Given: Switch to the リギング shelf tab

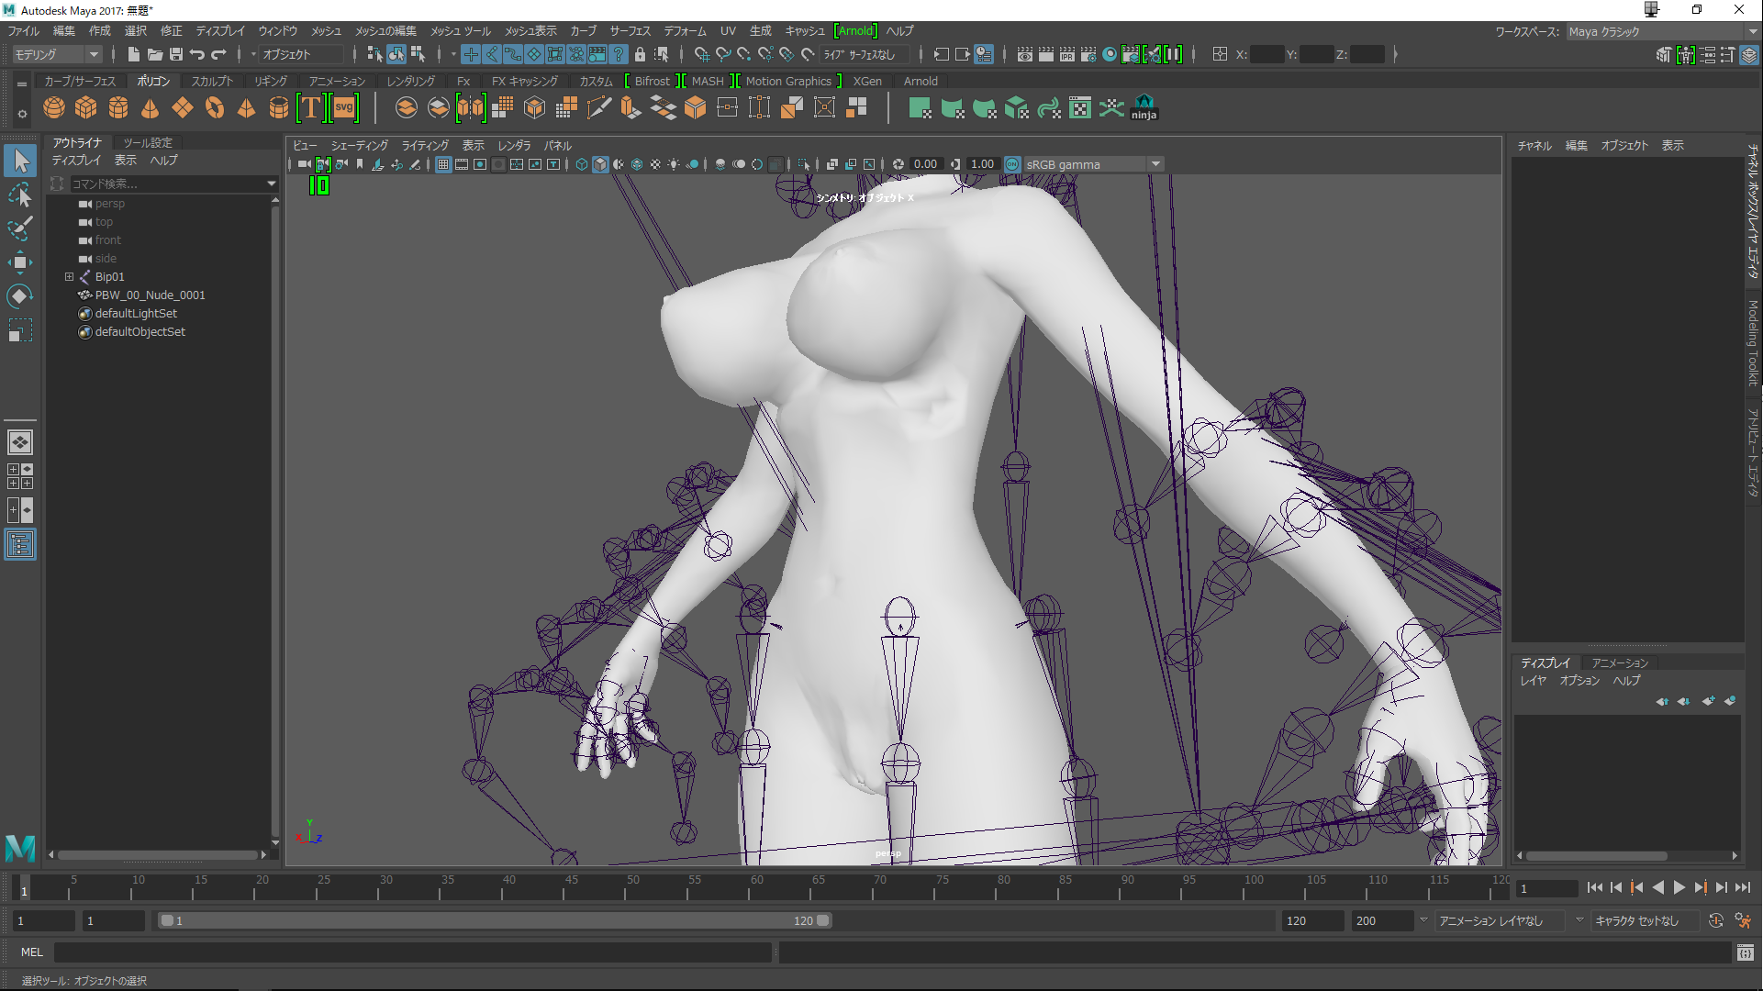Looking at the screenshot, I should (271, 81).
